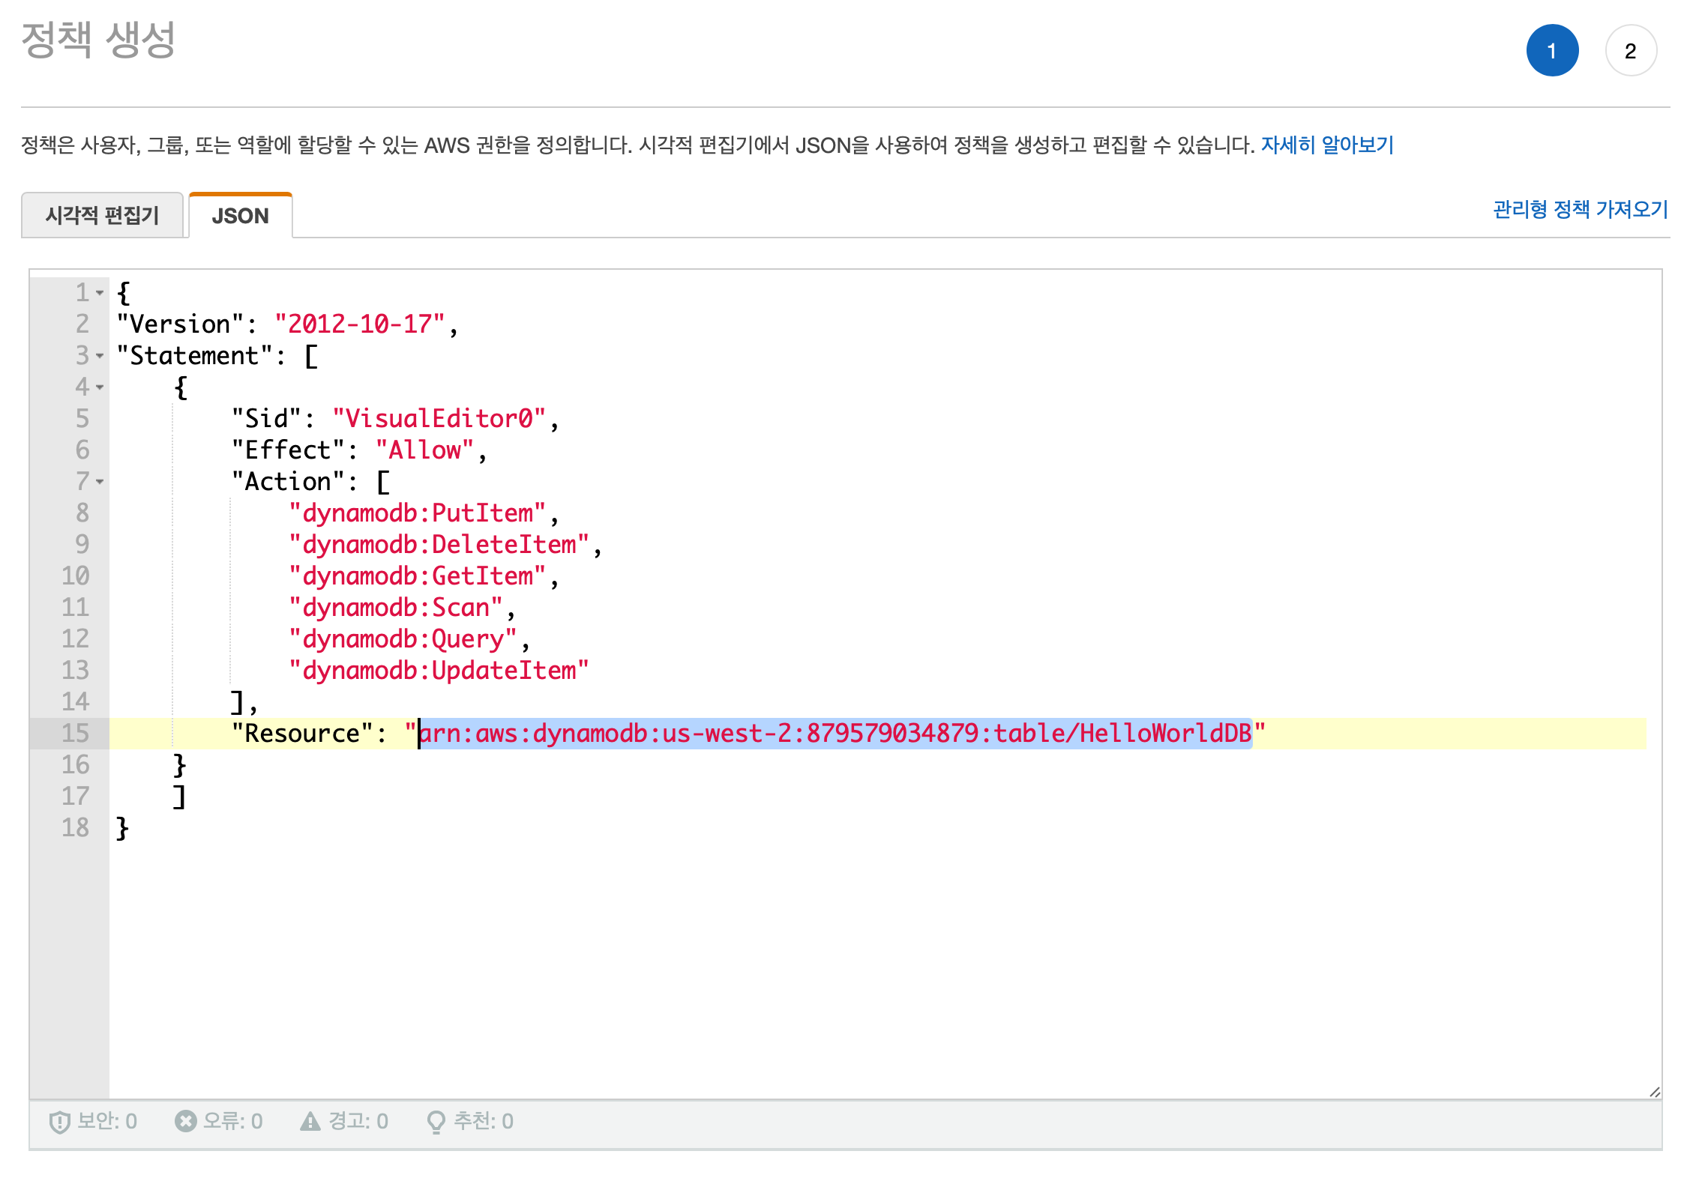Click the security shield icon in status bar
The width and height of the screenshot is (1696, 1178).
(x=59, y=1122)
